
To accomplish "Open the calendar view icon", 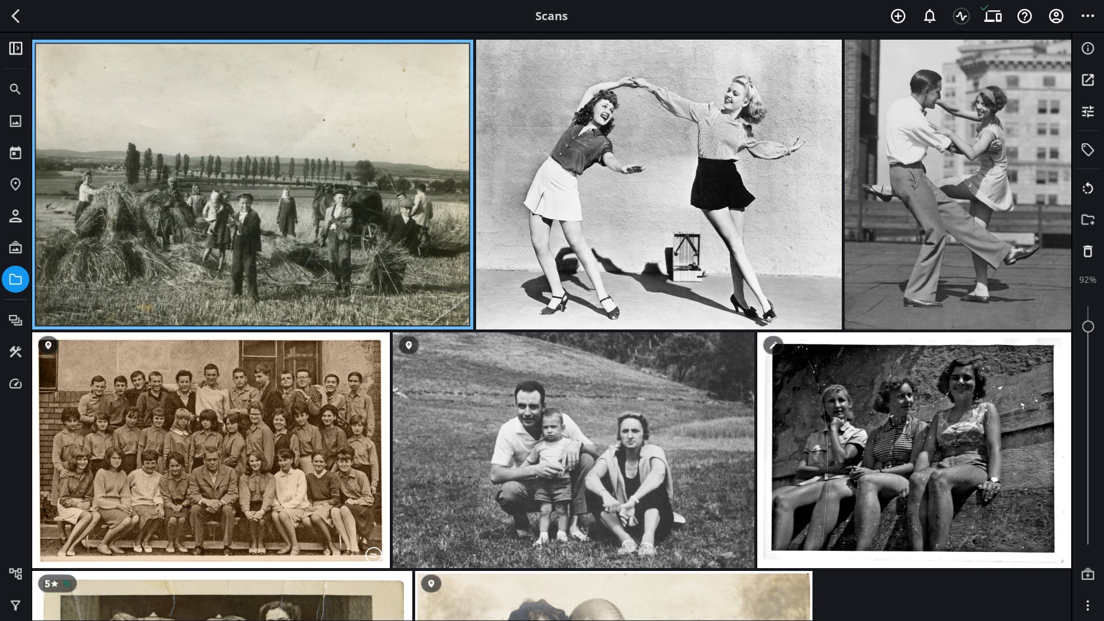I will (x=16, y=152).
